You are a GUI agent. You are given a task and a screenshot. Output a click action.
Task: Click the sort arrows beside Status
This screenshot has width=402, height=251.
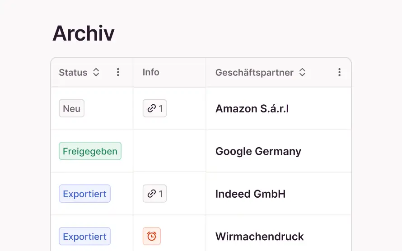click(96, 72)
